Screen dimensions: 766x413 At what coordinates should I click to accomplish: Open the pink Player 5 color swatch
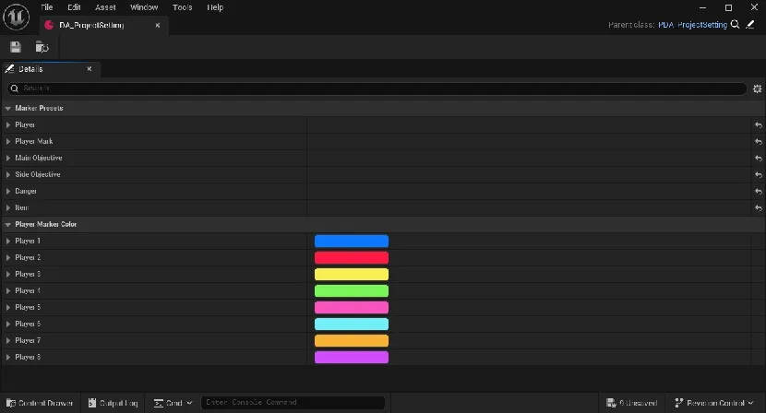[352, 308]
